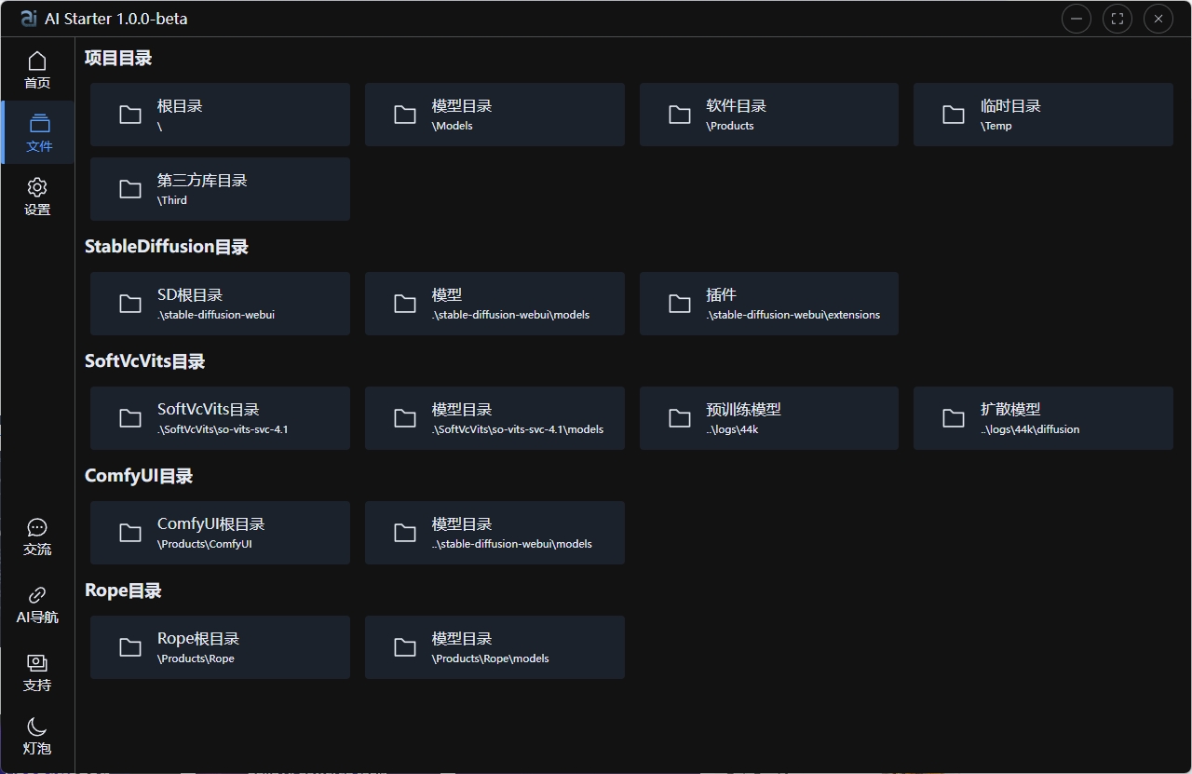Open the 插件 extensions folder tile

[x=768, y=304]
